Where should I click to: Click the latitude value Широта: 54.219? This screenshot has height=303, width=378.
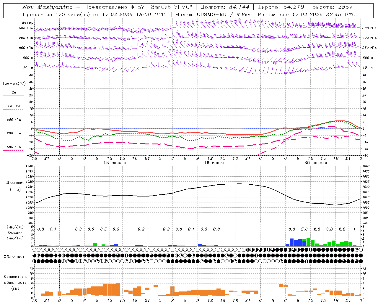click(x=281, y=7)
